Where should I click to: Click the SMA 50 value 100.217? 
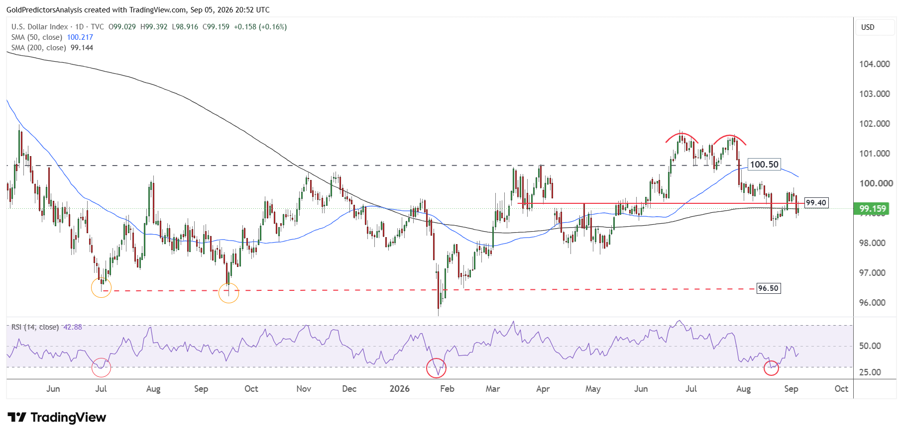pos(80,37)
